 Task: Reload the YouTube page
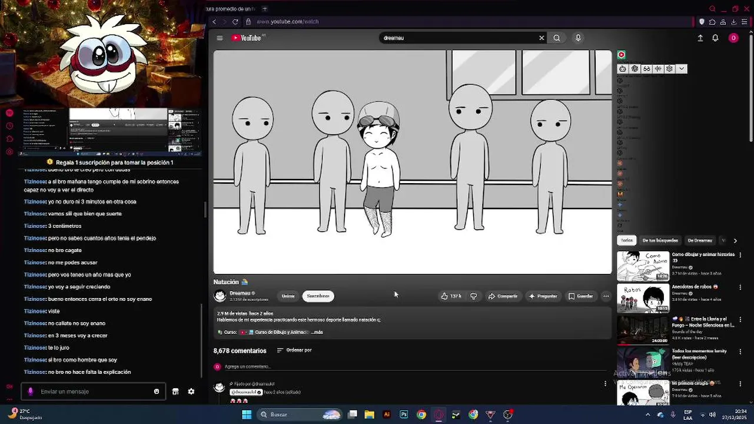click(x=235, y=22)
